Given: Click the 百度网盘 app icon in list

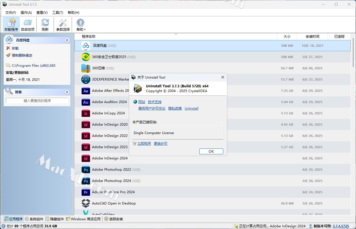Looking at the screenshot, I should click(x=86, y=46).
